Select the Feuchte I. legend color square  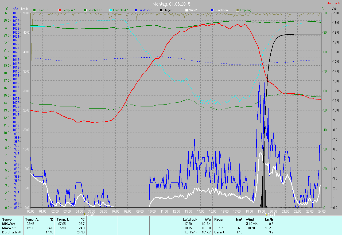(x=85, y=10)
